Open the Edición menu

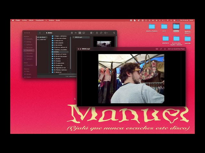coord(31,20)
